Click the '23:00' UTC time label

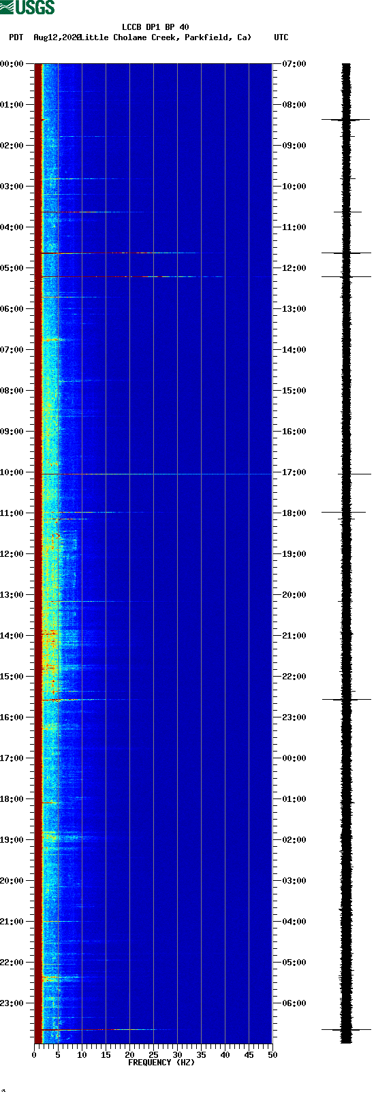294,717
